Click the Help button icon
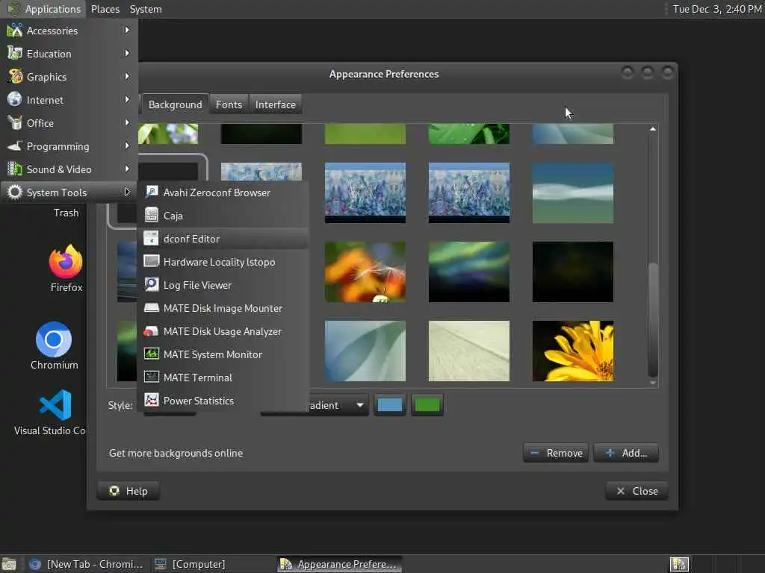Image resolution: width=765 pixels, height=573 pixels. 114,491
